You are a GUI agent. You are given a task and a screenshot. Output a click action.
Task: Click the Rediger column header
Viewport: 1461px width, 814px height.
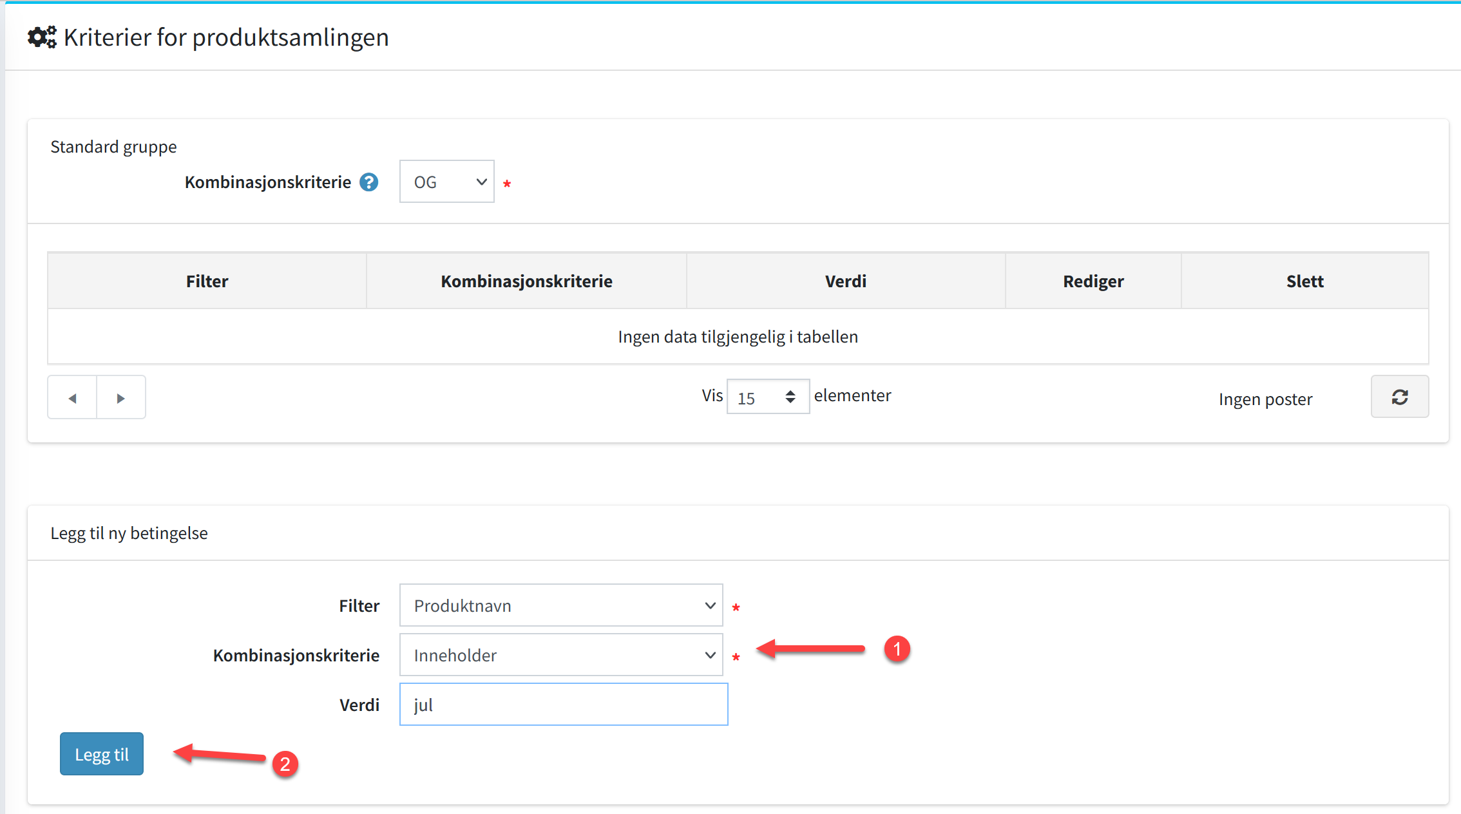(x=1093, y=281)
